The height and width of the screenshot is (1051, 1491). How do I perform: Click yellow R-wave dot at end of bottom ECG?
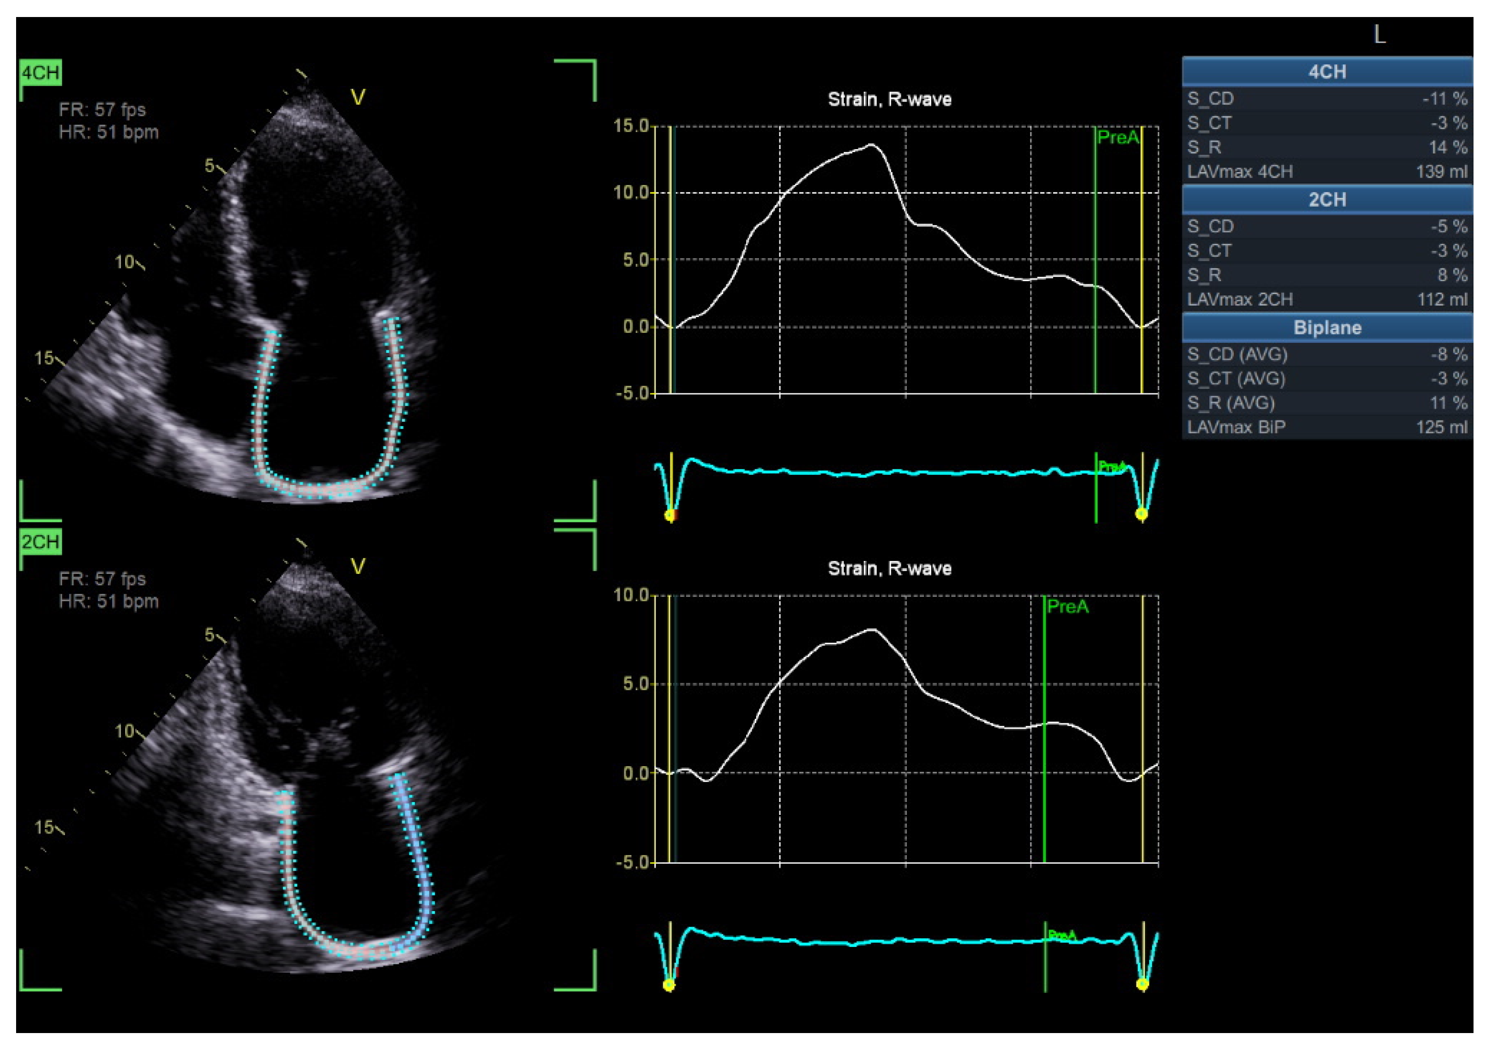click(x=1142, y=984)
